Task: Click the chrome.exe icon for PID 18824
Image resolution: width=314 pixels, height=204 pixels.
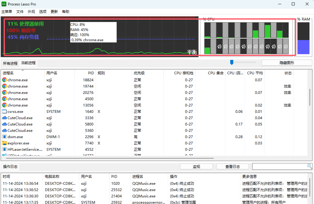Action: pyautogui.click(x=4, y=80)
